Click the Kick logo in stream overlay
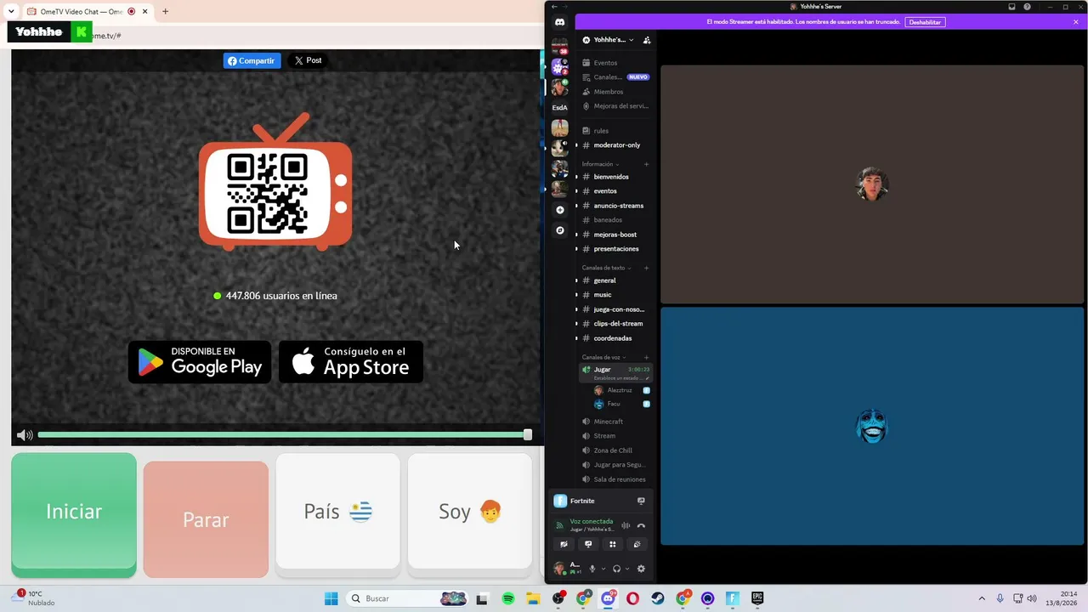Viewport: 1088px width, 612px height. 82,32
